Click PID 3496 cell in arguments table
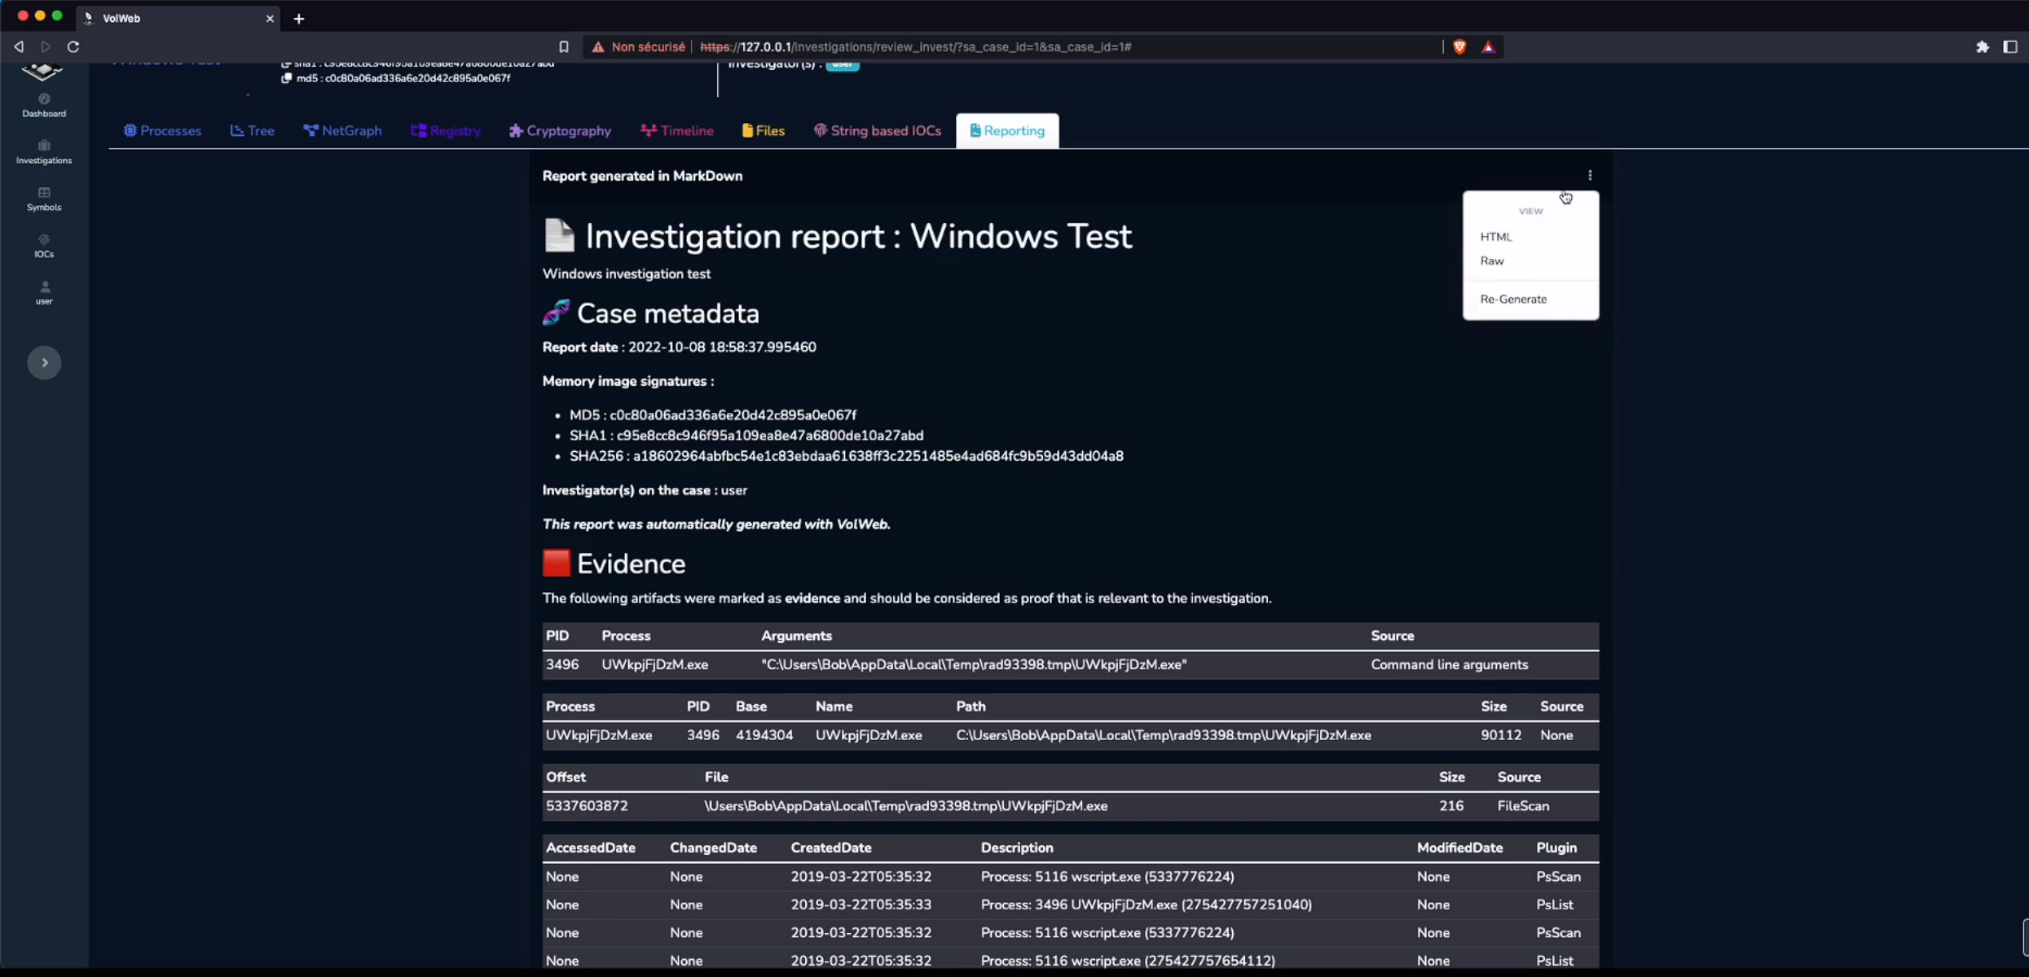2029x977 pixels. [x=562, y=664]
